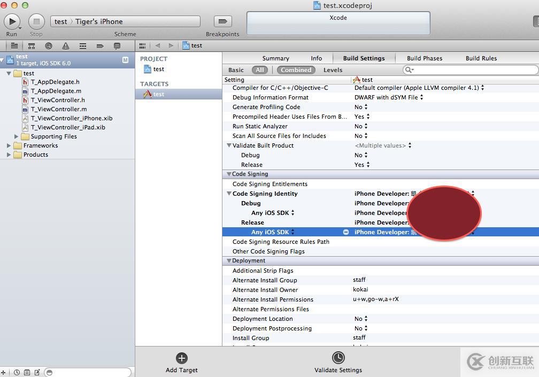Screen dimensions: 539x377
Task: Click the navigator filter field at bottom
Action: click(x=88, y=372)
